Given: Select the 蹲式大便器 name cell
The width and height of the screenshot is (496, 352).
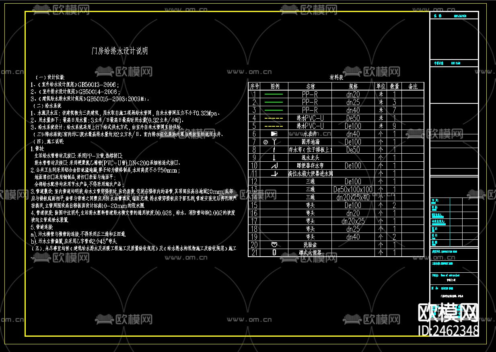Looking at the screenshot, I should click(310, 253).
